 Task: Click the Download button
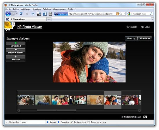click(x=16, y=45)
